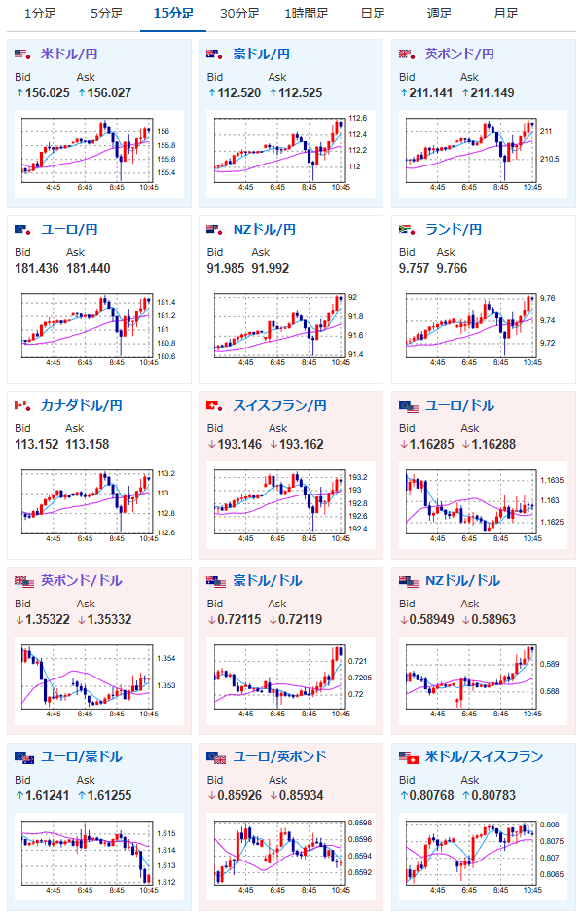Screen dimensions: 583x916
Task: Click the Swiss flag icon beside スイスフラン/円
Action: pos(215,405)
